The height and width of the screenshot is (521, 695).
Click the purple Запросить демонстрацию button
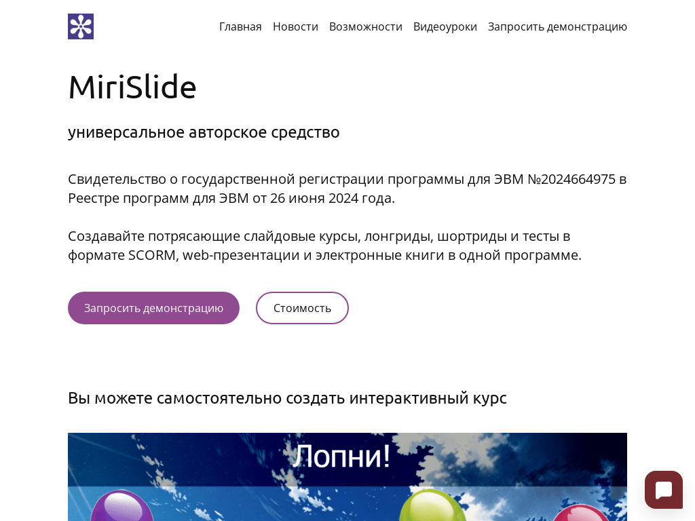click(153, 308)
